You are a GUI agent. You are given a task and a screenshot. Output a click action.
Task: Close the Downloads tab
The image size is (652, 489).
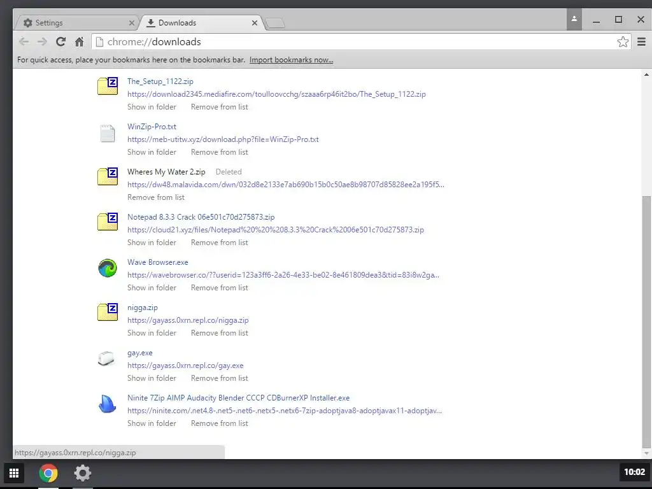[255, 23]
